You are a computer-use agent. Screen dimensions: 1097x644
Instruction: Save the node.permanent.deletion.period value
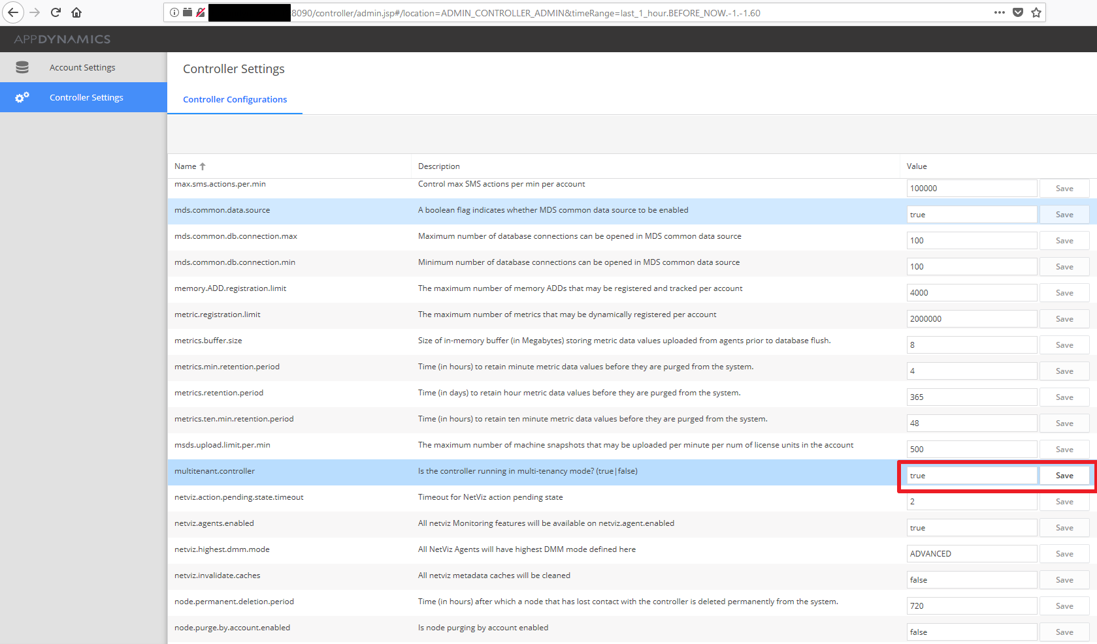click(x=1064, y=606)
